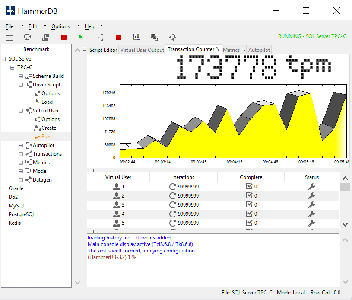Select the Run tree item
Image resolution: width=352 pixels, height=300 pixels.
coord(46,137)
